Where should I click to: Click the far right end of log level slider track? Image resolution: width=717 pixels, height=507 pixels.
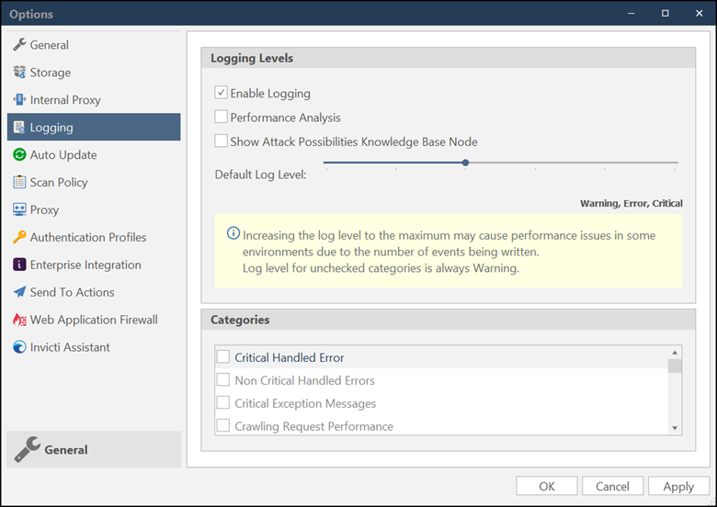point(676,163)
